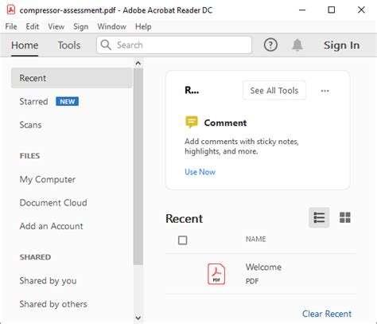This screenshot has width=377, height=324.
Task: Open the View menu
Action: [x=56, y=26]
